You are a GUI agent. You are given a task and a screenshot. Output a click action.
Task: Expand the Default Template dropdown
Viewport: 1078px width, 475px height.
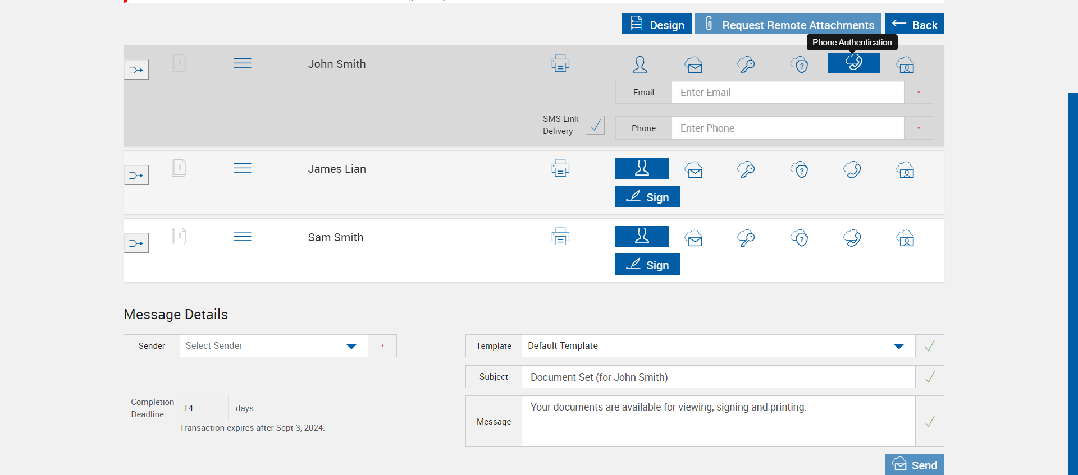(718, 346)
